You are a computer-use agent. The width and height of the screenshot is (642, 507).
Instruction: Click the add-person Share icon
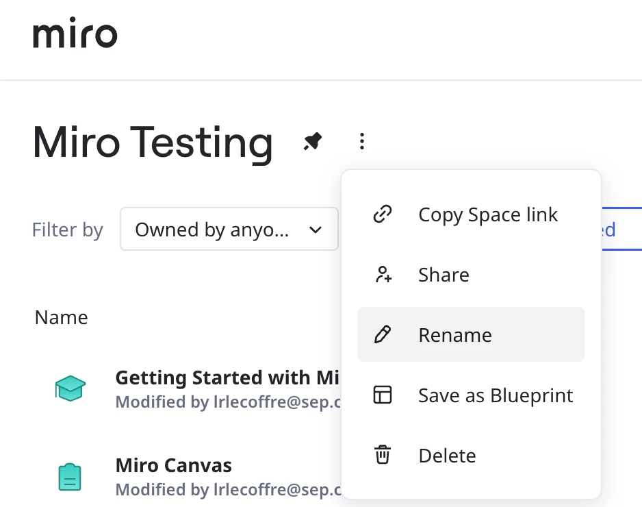[x=383, y=275]
